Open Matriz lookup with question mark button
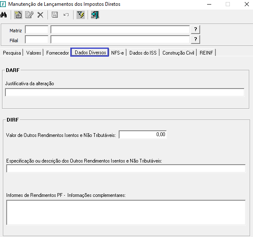The height and width of the screenshot is (237, 253). (x=196, y=29)
